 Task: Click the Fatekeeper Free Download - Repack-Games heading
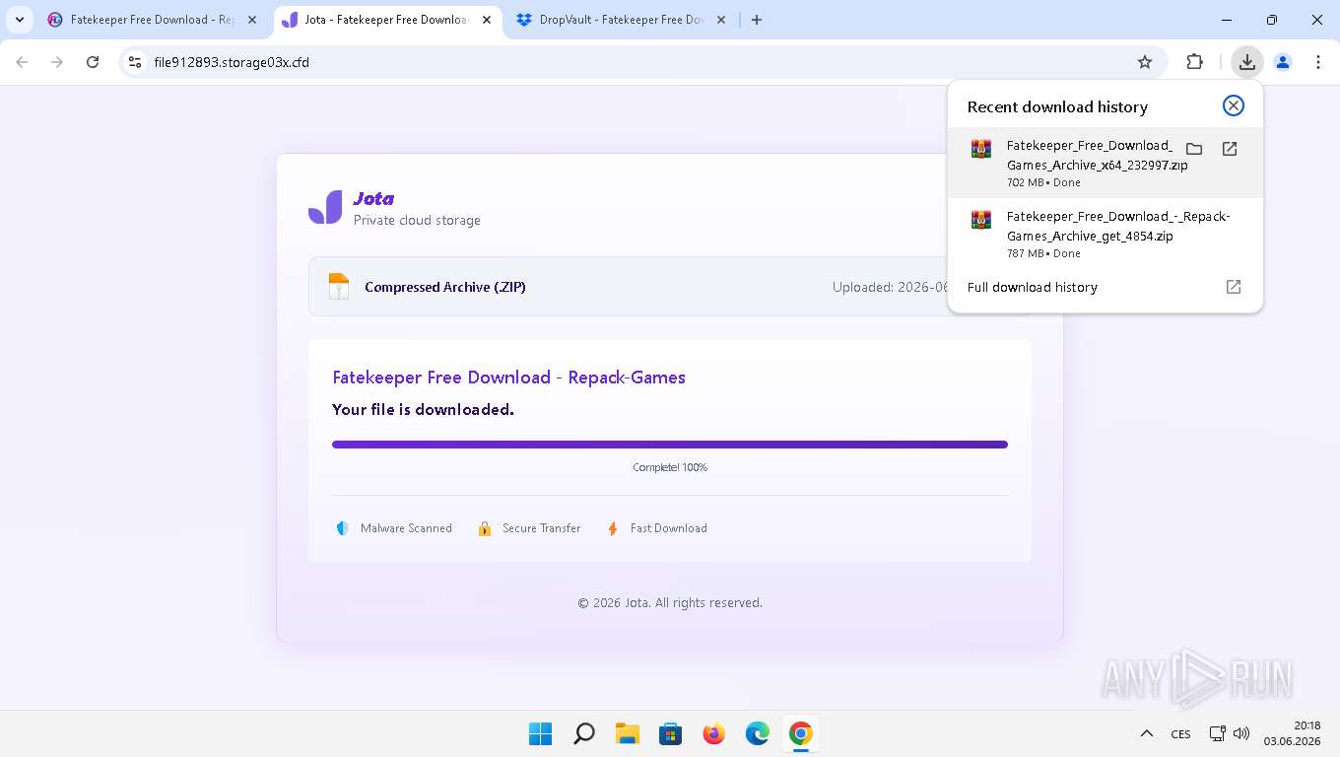[508, 378]
